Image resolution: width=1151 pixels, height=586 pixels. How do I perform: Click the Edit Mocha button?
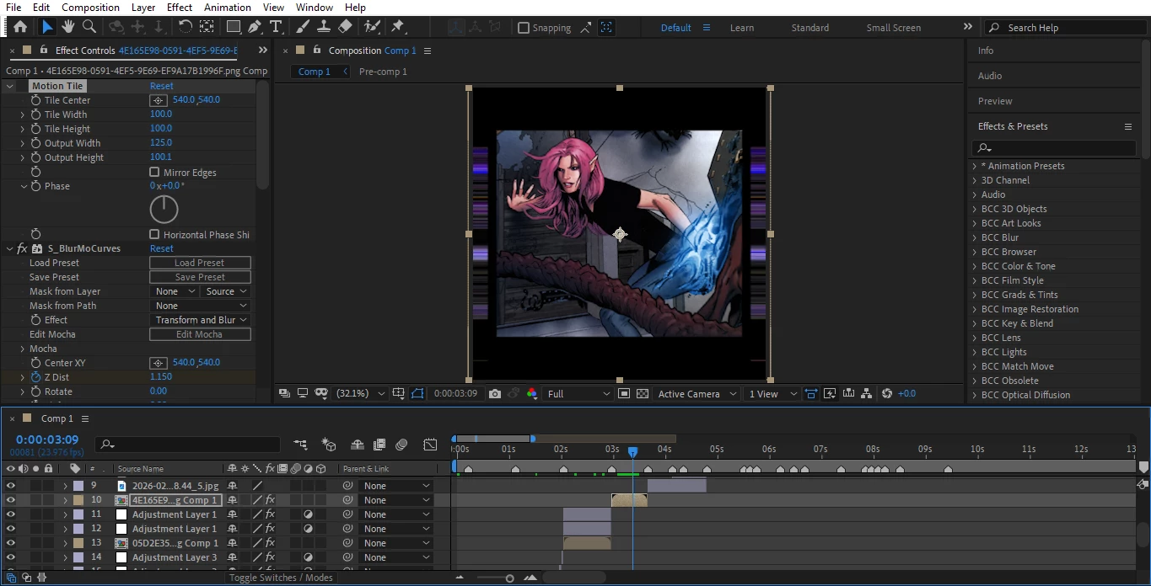coord(200,334)
